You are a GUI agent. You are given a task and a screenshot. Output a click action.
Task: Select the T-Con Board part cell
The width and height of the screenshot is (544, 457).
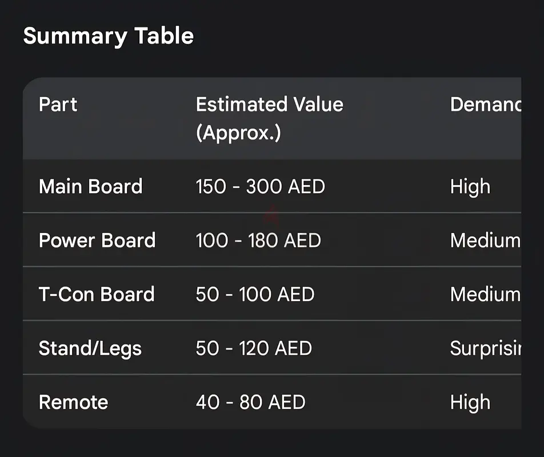(x=97, y=294)
